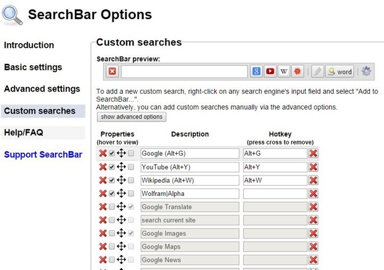Focus the Wolfram|Alpha hotkey input field
Image resolution: width=384 pixels, height=270 pixels.
click(x=275, y=193)
